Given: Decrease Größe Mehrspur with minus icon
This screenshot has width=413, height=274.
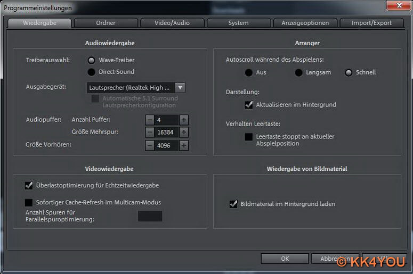Looking at the screenshot, I should point(150,132).
